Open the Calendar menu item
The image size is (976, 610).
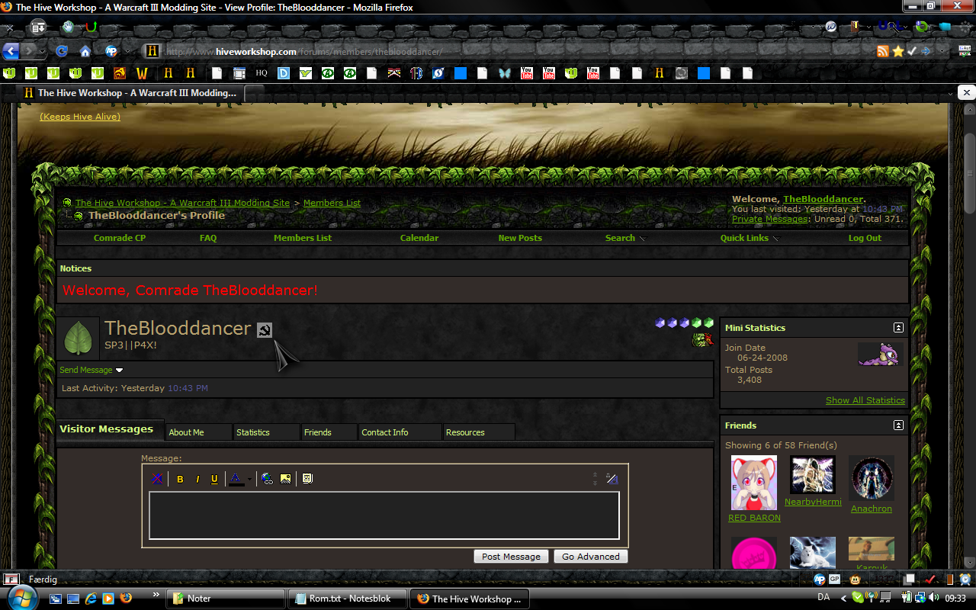[x=419, y=238]
